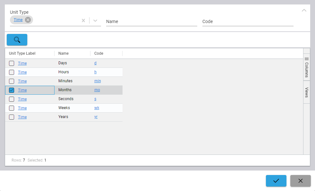
Task: Cancel with the gray X button
Action: click(300, 181)
